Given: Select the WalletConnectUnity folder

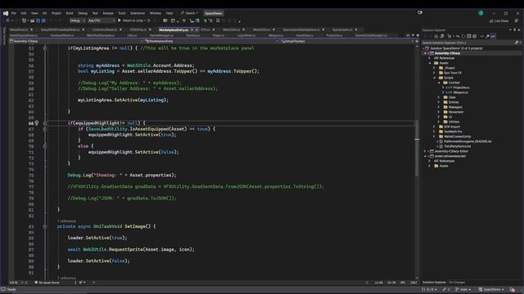Looking at the screenshot, I should click(457, 136).
